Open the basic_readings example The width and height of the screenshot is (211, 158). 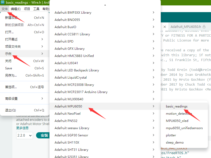click(x=184, y=106)
